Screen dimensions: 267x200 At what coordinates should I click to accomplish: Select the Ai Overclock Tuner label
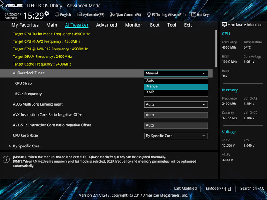(29, 73)
